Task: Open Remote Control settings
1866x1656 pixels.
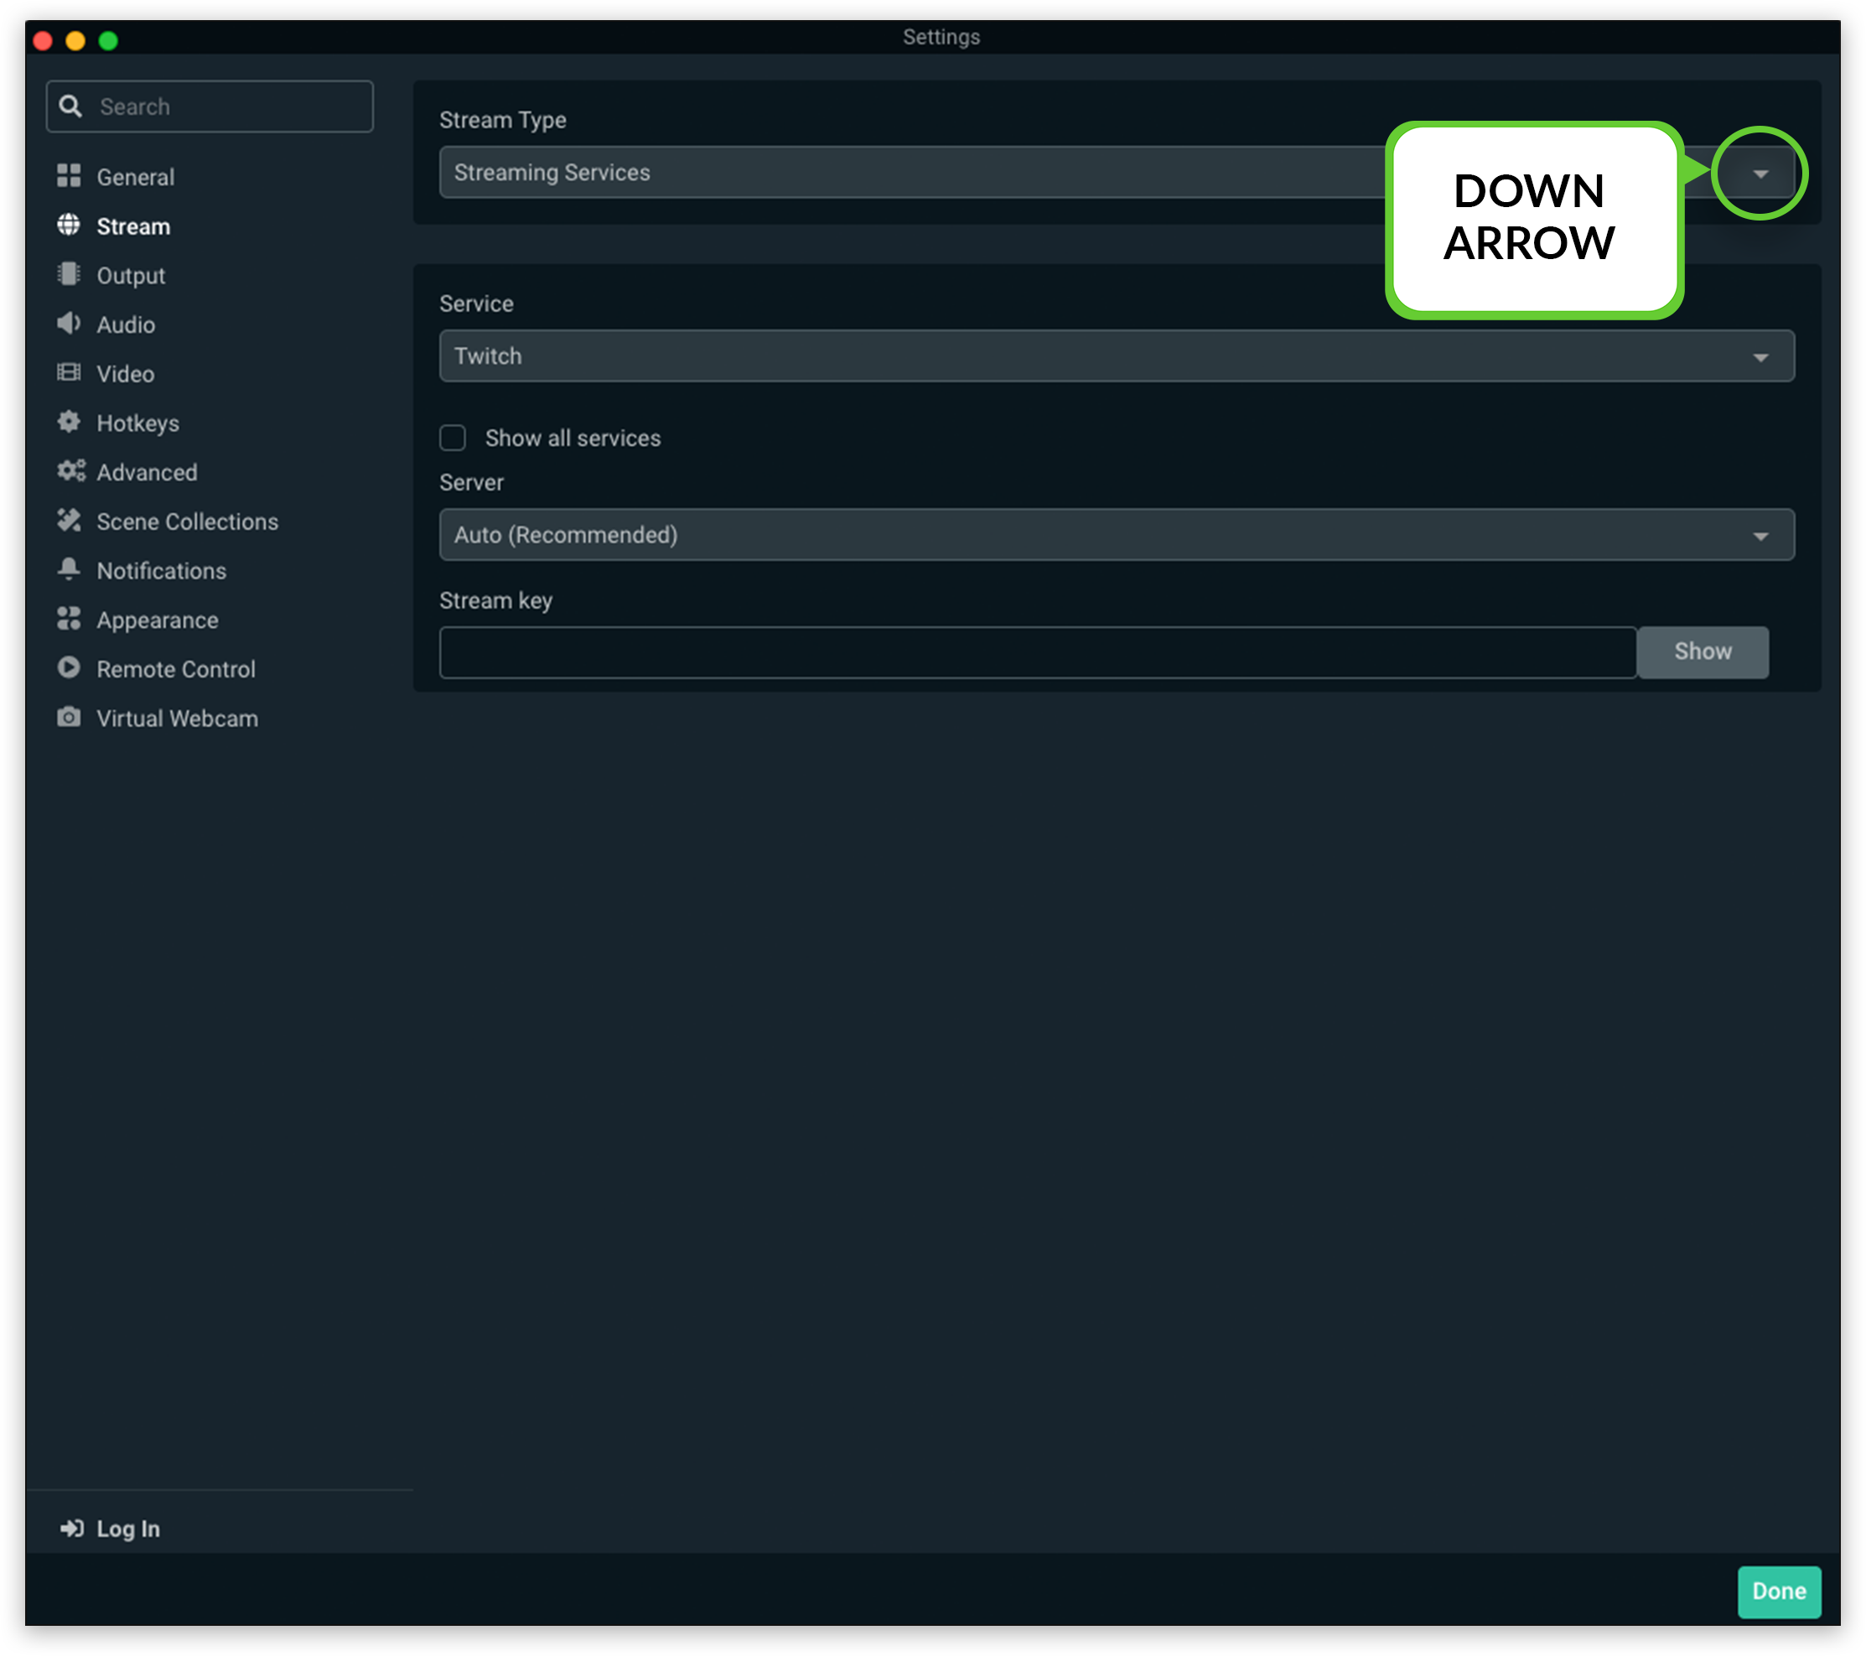Action: coord(176,670)
